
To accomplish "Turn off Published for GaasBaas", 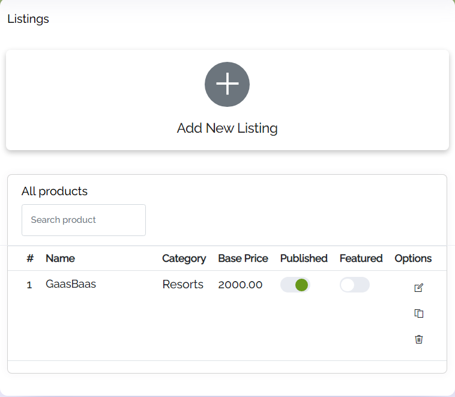I will coord(295,285).
